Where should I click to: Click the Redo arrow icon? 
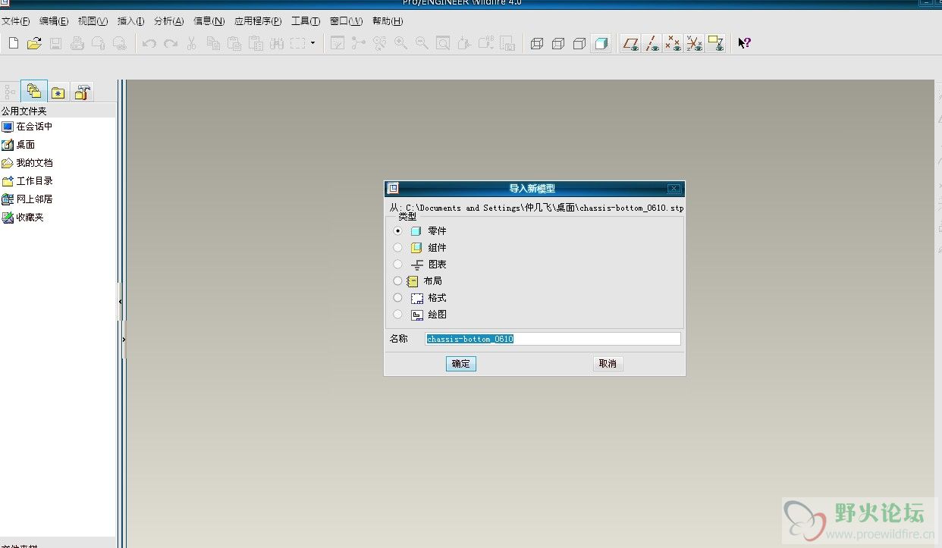click(171, 43)
